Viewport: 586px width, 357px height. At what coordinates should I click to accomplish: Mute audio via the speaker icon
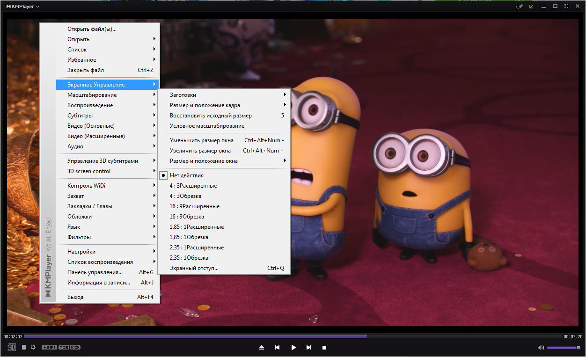[541, 348]
